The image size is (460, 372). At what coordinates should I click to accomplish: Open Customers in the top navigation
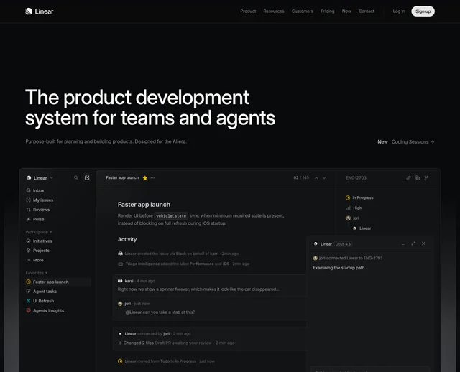click(303, 11)
